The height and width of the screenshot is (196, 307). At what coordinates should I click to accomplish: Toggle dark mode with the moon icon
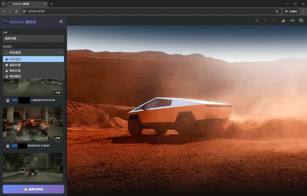tap(283, 20)
